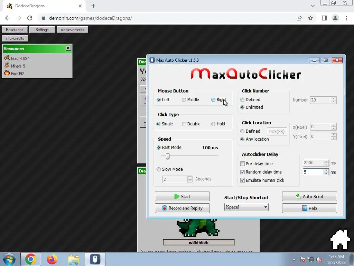354x266 pixels.
Task: Click the taskbar clock showing 1:33 AM
Action: [336, 259]
